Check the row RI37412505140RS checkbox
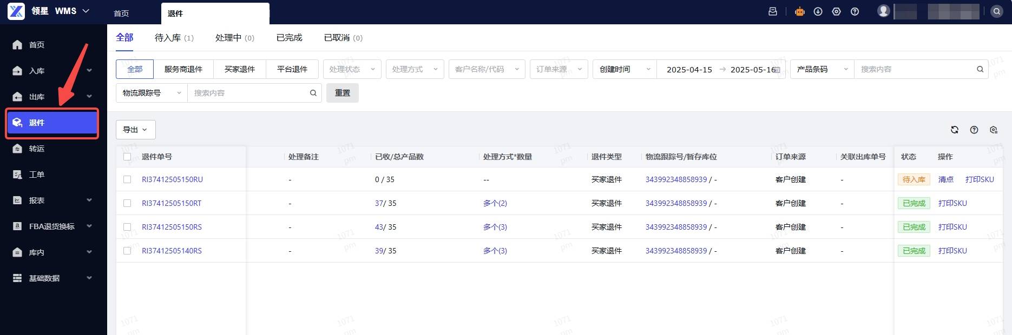 (127, 251)
